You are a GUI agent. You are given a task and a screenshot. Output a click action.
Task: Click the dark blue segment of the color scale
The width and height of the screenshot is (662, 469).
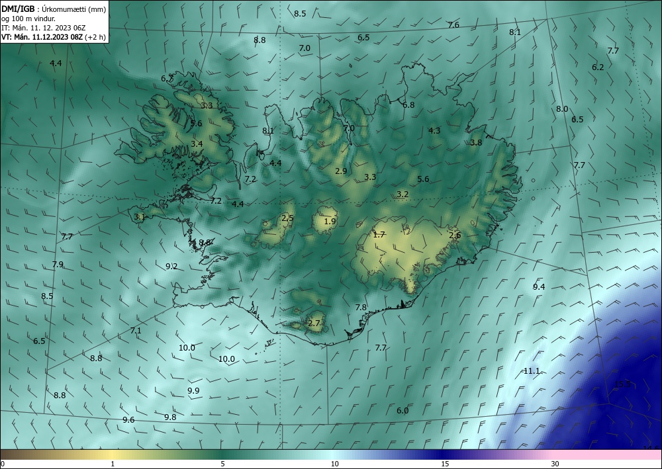(444, 454)
